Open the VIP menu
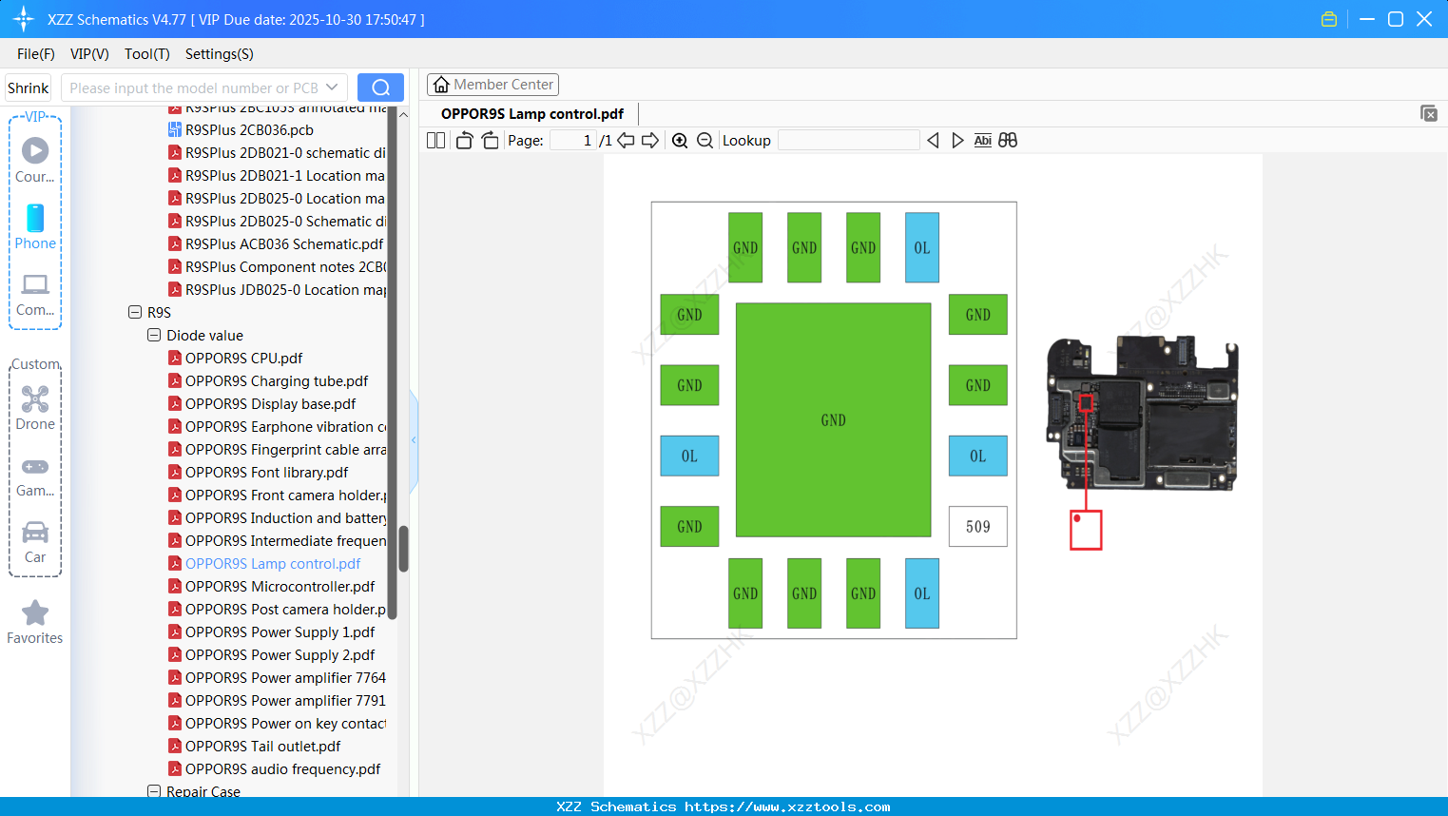 89,54
